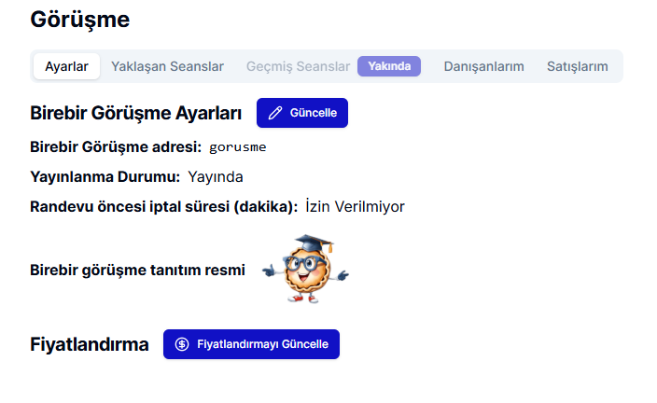This screenshot has width=657, height=403.
Task: Click the Yakında badge
Action: [389, 66]
